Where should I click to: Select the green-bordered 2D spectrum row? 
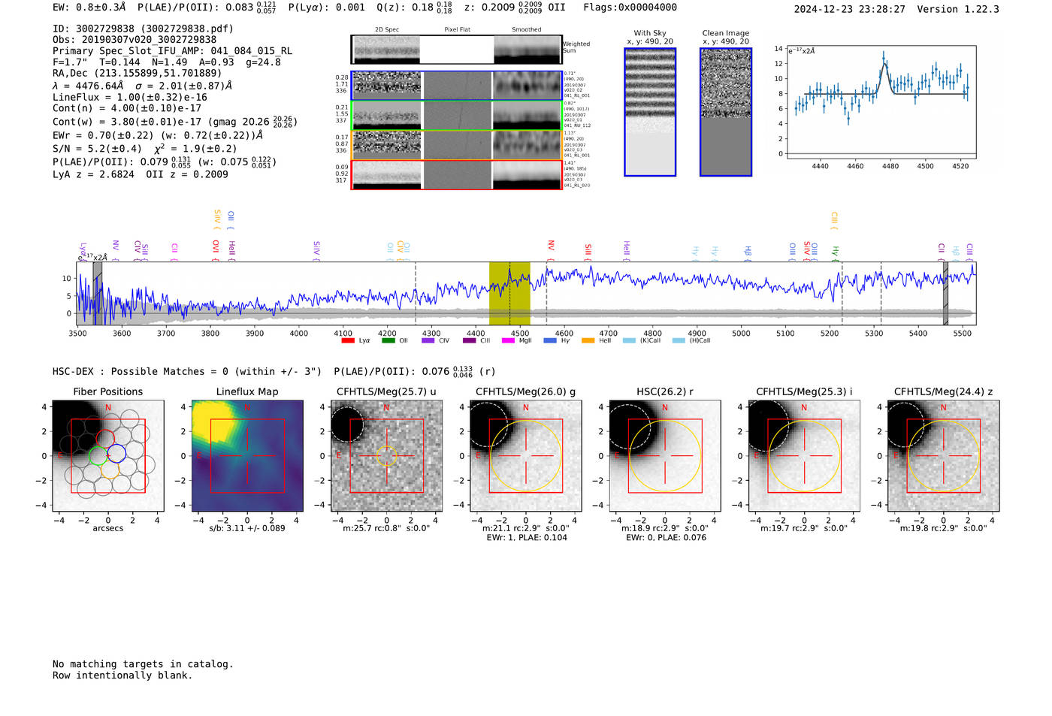tap(456, 116)
